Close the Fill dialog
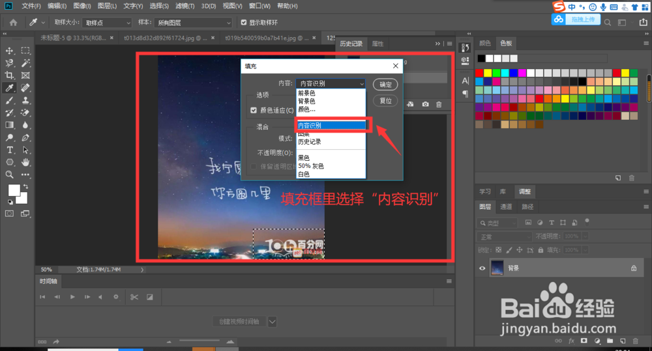The width and height of the screenshot is (652, 351). pyautogui.click(x=396, y=66)
